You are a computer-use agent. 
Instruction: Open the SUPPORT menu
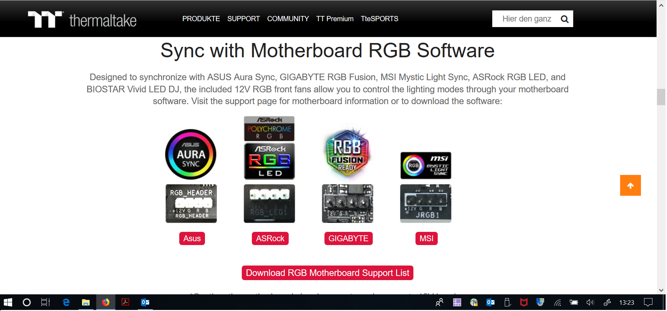pos(244,19)
